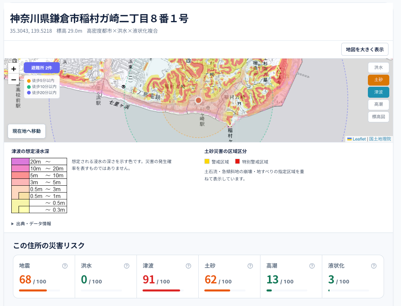Click 地図を大きく表示 button
This screenshot has height=306, width=401.
tap(365, 49)
